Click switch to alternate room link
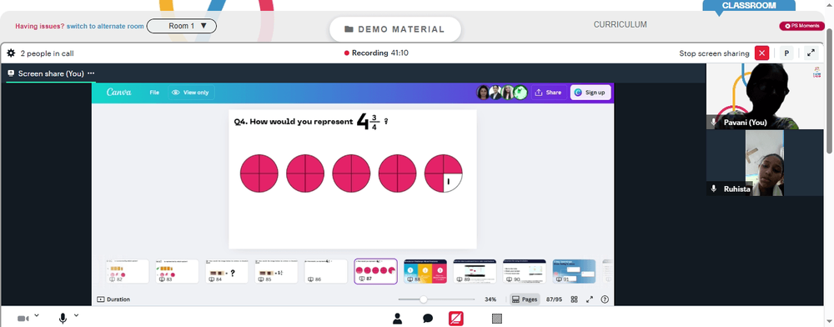 click(105, 26)
